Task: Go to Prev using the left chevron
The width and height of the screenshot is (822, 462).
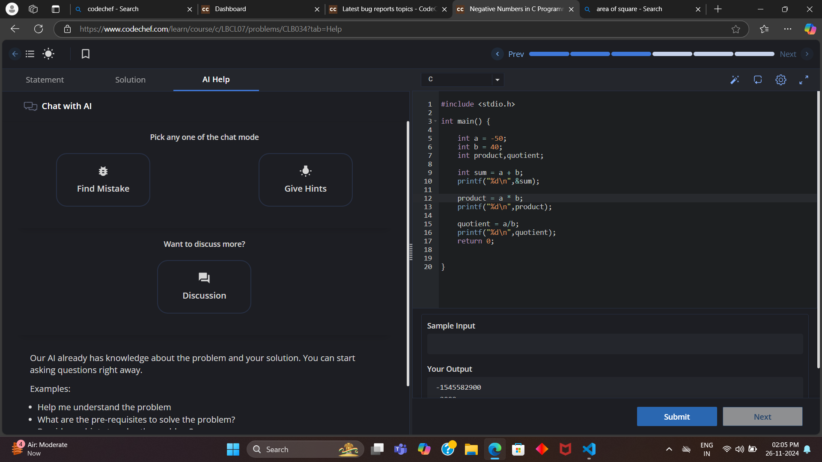Action: (x=497, y=54)
